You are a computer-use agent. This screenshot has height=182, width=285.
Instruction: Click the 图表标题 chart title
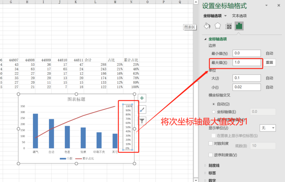pyautogui.click(x=76, y=99)
